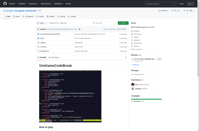Open the README.md file

44,51
